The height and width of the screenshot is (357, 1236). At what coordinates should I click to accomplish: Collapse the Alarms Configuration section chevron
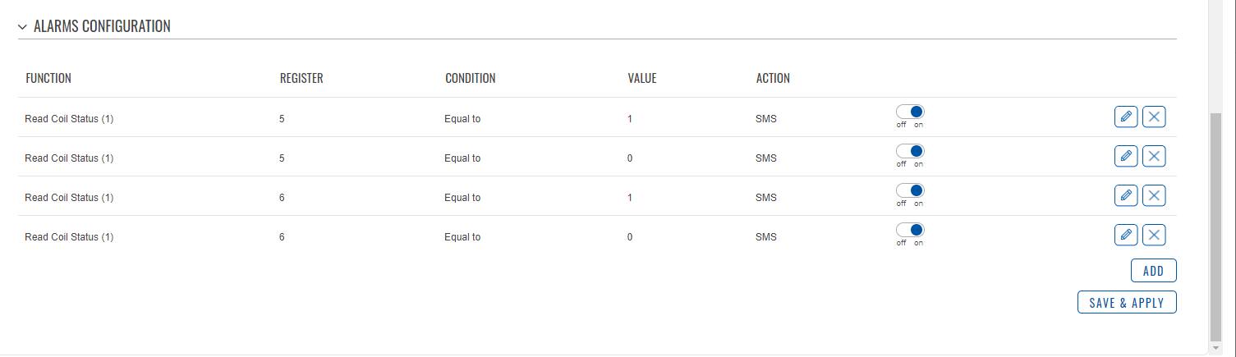22,27
